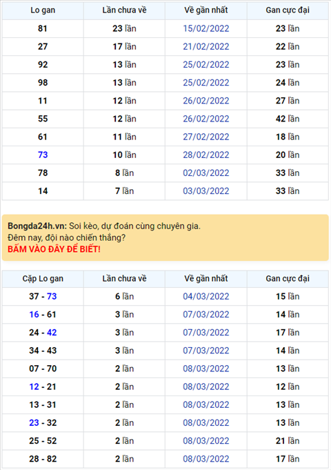
Task: Open date 21/02/2022 in row 27
Action: click(x=206, y=46)
